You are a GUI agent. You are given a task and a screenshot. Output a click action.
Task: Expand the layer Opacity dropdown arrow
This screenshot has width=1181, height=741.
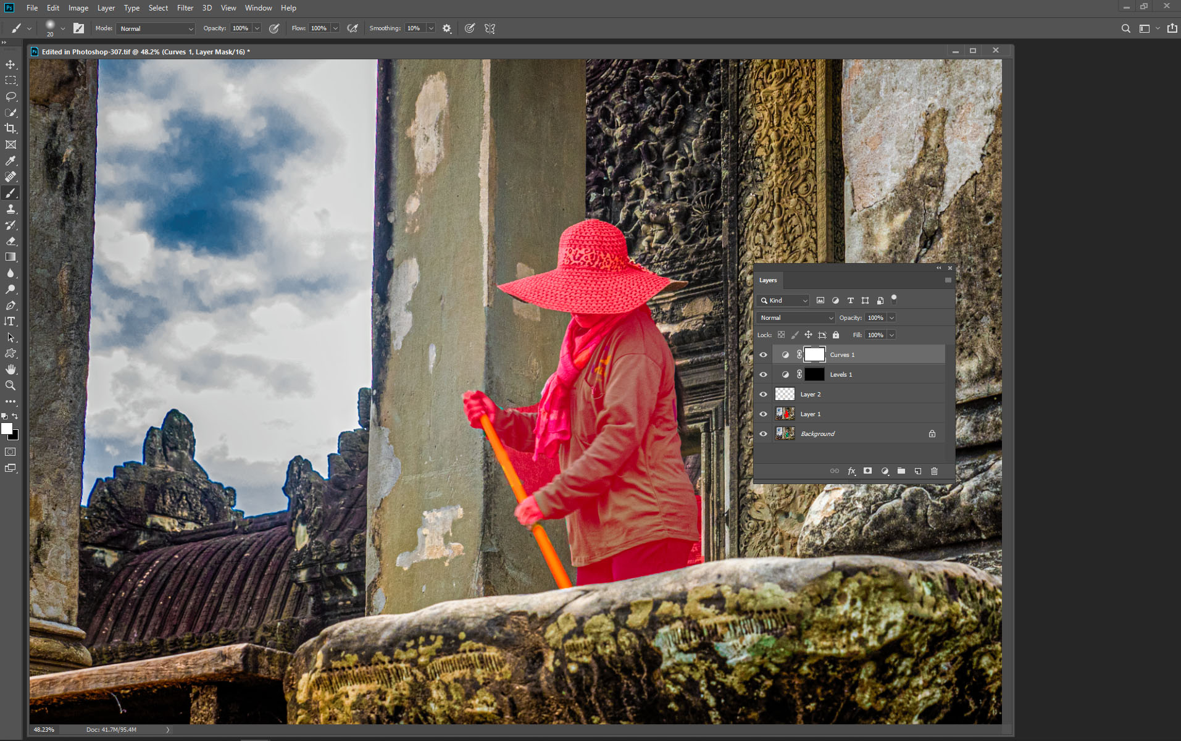click(891, 317)
